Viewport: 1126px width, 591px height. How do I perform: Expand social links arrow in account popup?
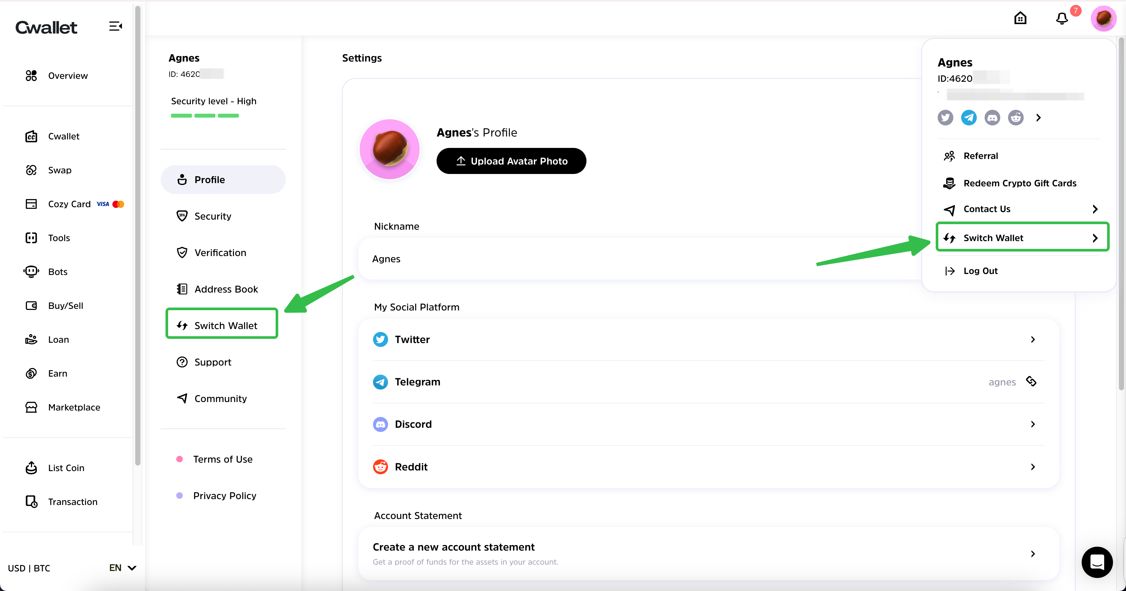(1039, 118)
